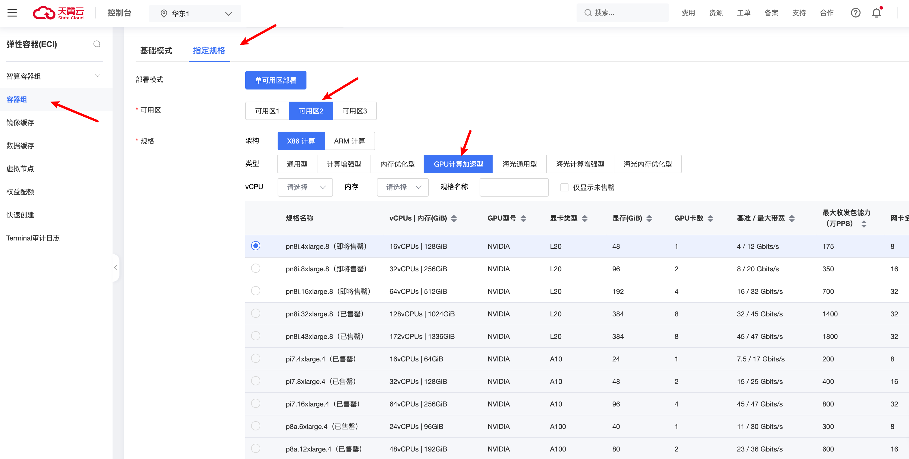The width and height of the screenshot is (909, 459).
Task: Open 镜像缓存 in the sidebar
Action: (x=20, y=122)
